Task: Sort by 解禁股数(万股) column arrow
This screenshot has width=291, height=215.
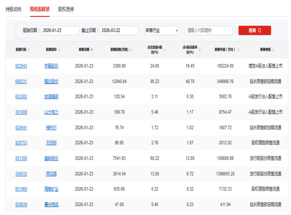Action: click(x=130, y=50)
